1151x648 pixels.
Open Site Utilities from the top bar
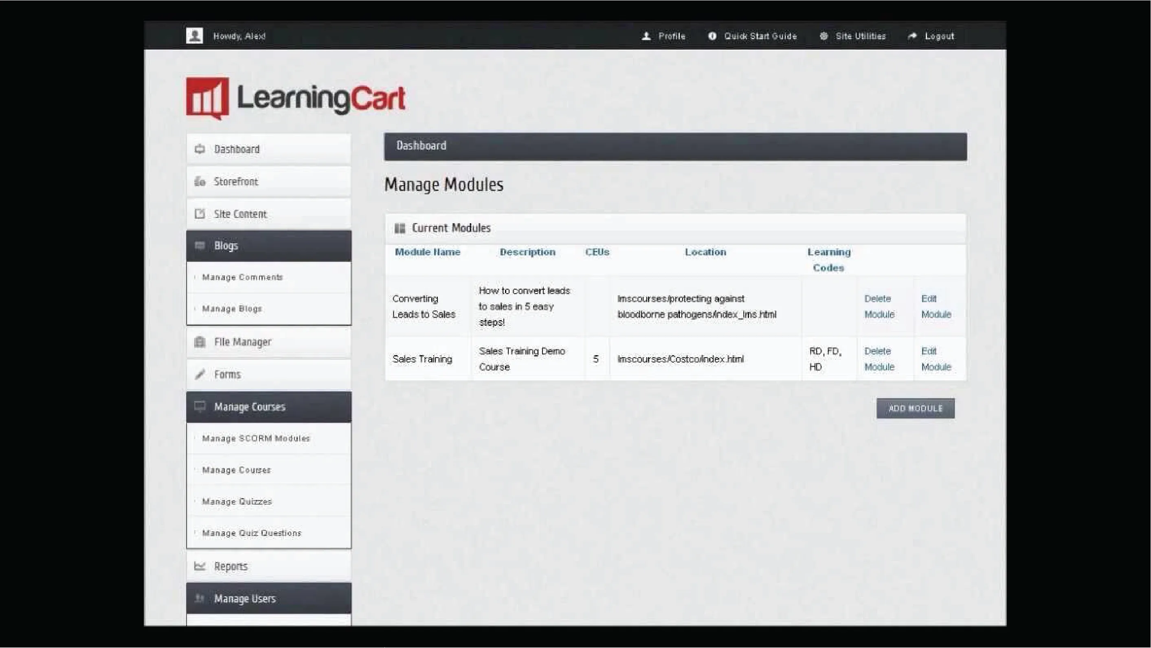coord(861,36)
